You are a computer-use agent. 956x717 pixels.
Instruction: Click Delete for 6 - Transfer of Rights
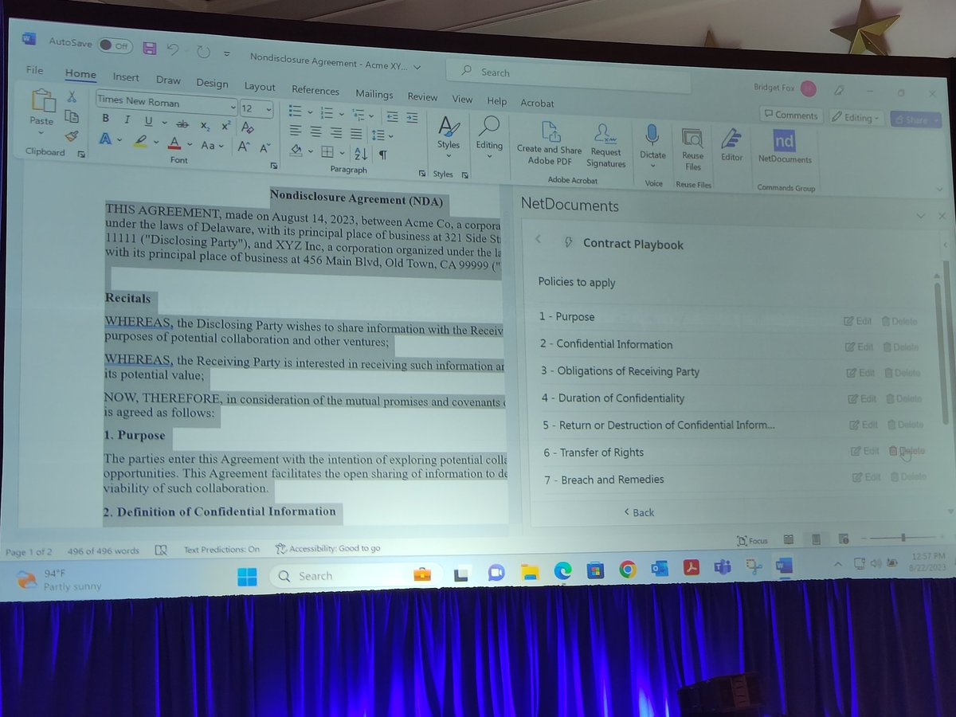pyautogui.click(x=907, y=451)
